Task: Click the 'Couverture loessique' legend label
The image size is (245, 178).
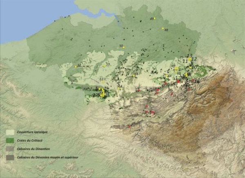Action: pos(32,132)
